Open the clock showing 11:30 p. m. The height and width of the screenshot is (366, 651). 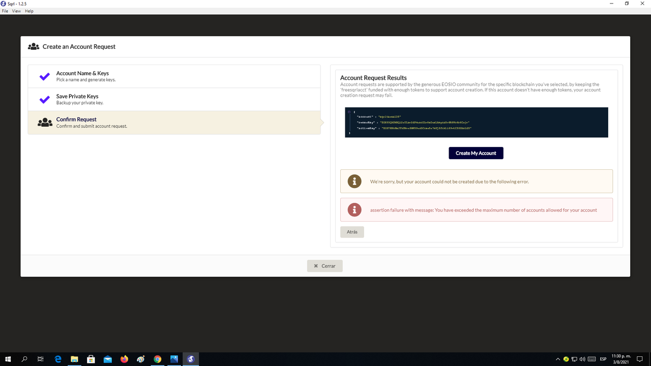click(620, 359)
